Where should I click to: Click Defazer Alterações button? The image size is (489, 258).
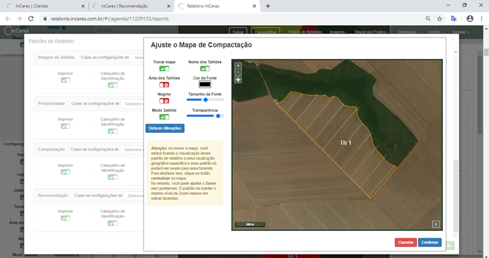pos(165,128)
